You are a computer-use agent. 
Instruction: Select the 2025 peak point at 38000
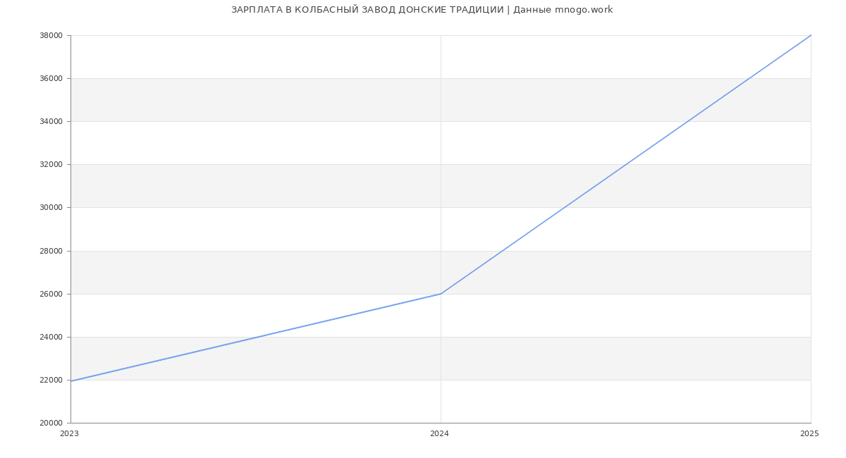pos(810,35)
